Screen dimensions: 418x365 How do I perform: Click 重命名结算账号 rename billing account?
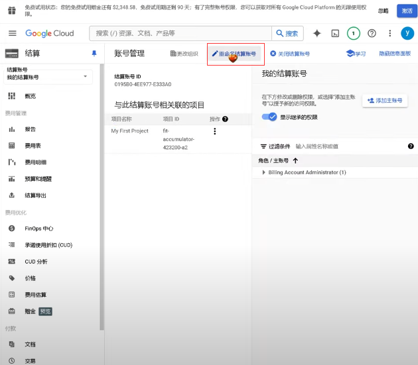pos(234,54)
